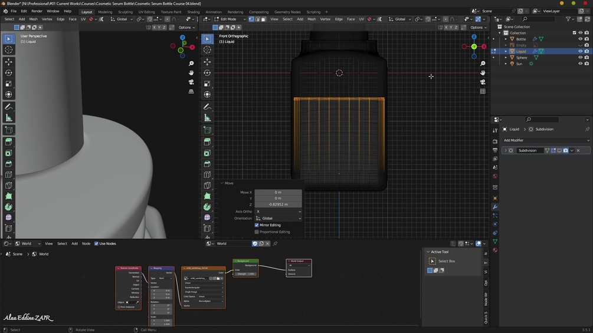Open Edit Mode dropdown in front viewport
The height and width of the screenshot is (333, 593).
click(228, 19)
